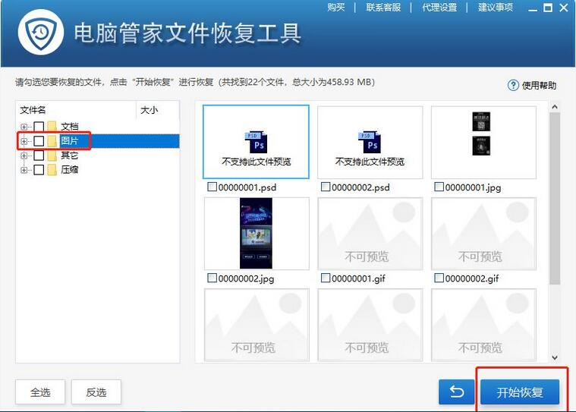The height and width of the screenshot is (412, 576).
Task: Click the 图片 folder icon
Action: pos(52,141)
